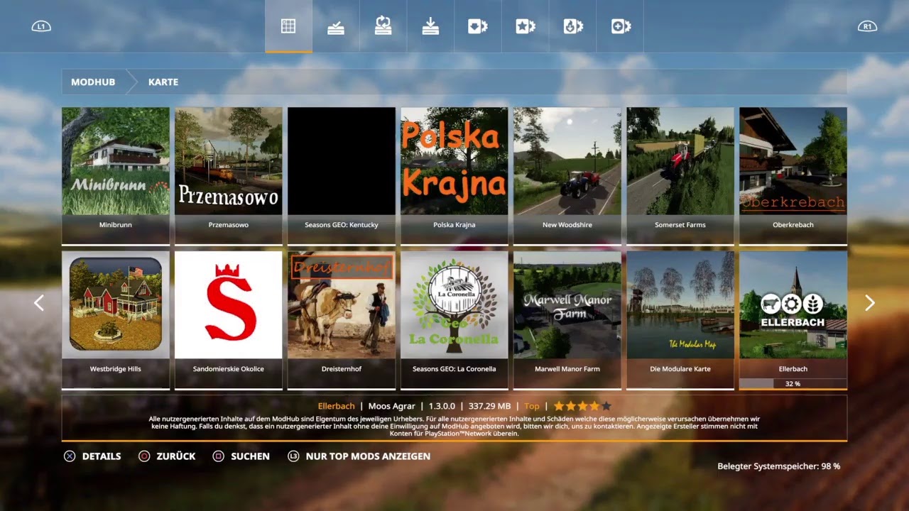This screenshot has height=511, width=909.
Task: Click the version number 1.3.0.0
Action: click(x=441, y=406)
